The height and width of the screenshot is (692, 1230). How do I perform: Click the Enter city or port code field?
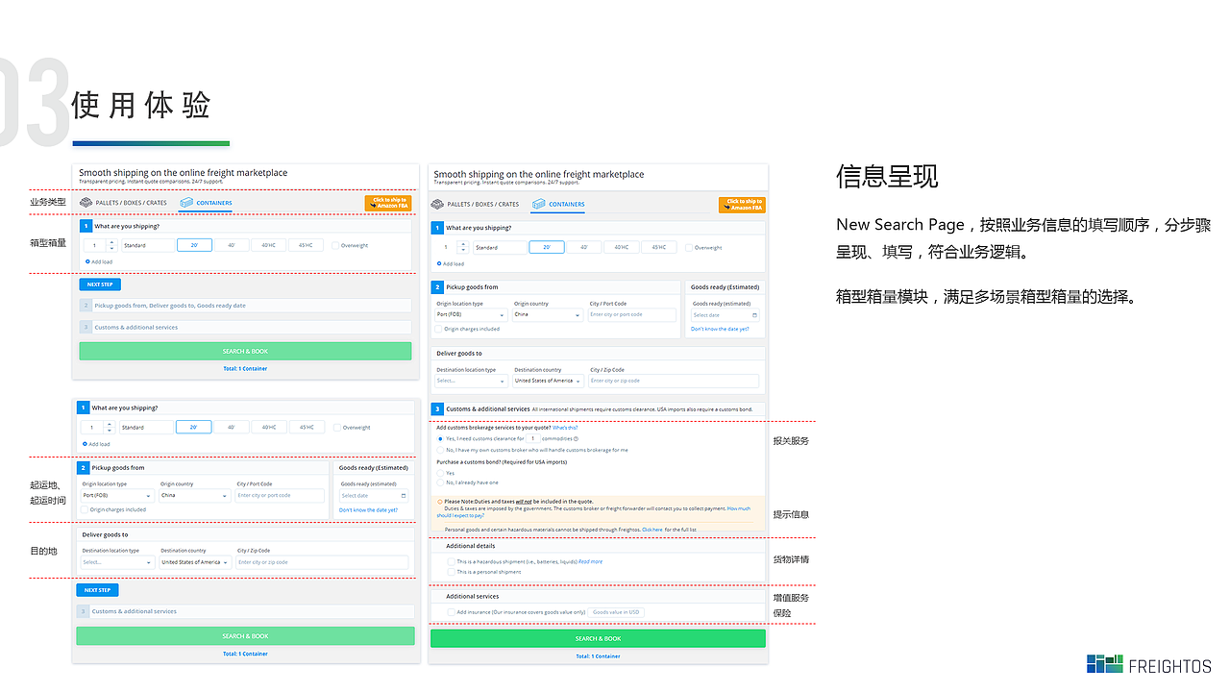tap(634, 314)
